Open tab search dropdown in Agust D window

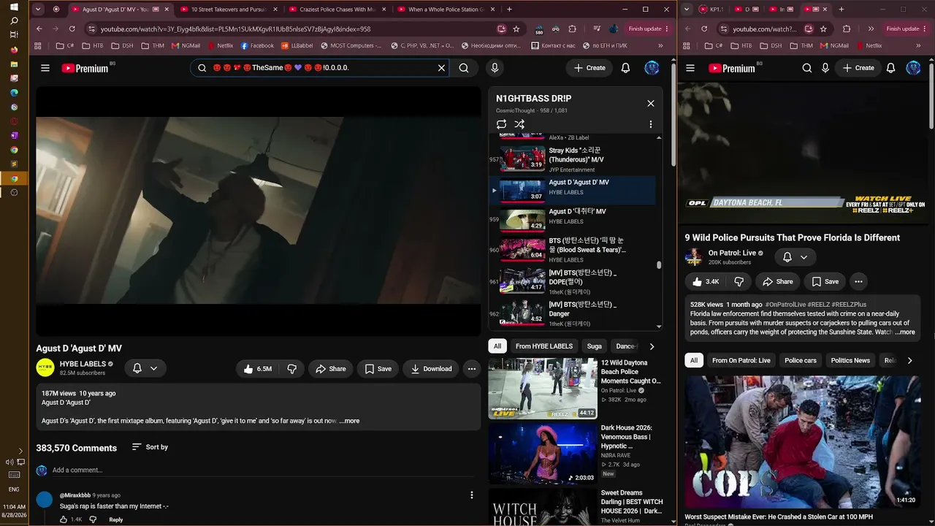[39, 9]
